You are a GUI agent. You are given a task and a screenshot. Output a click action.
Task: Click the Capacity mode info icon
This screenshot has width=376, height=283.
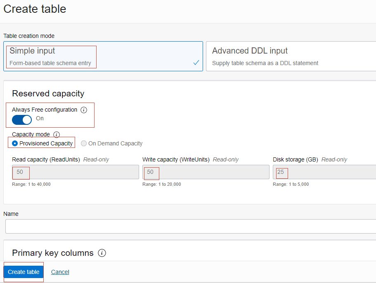click(x=57, y=135)
